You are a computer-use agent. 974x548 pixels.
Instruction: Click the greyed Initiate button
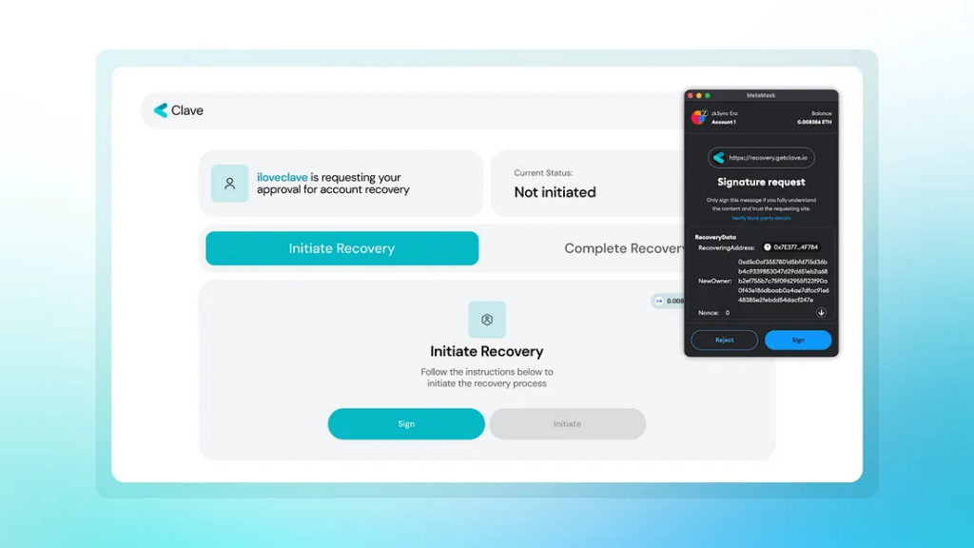tap(567, 423)
